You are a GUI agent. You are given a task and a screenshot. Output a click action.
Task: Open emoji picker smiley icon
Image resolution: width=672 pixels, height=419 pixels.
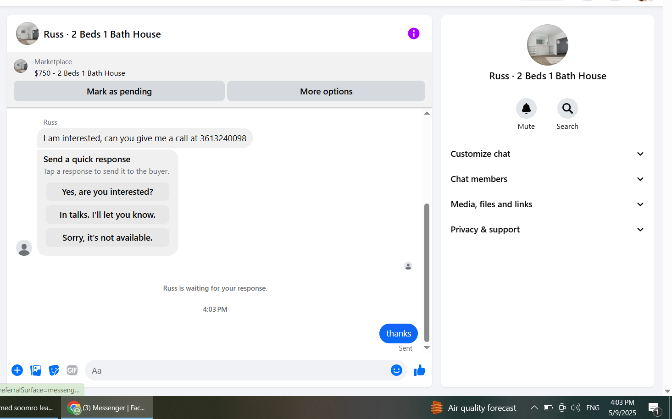[x=396, y=370]
